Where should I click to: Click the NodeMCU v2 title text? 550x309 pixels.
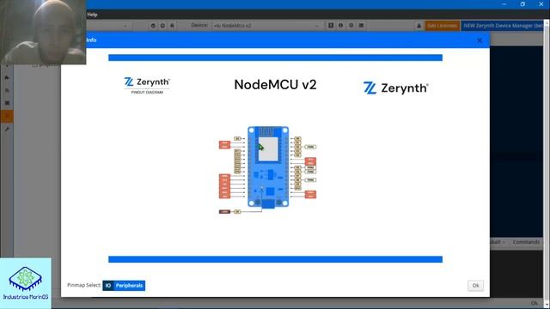(275, 85)
